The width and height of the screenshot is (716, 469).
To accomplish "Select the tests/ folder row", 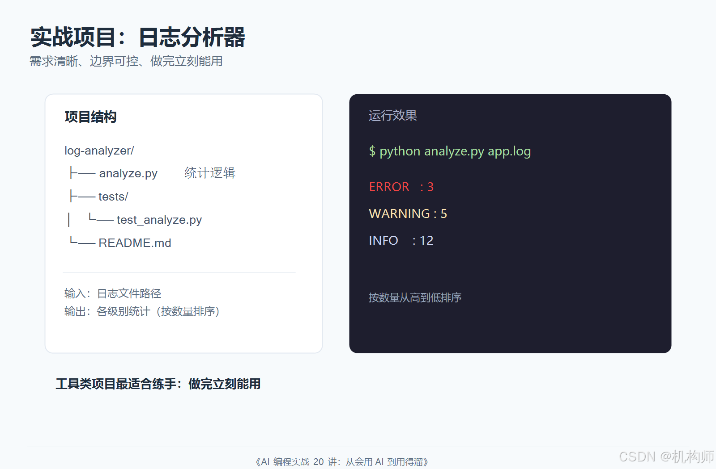I will (113, 197).
